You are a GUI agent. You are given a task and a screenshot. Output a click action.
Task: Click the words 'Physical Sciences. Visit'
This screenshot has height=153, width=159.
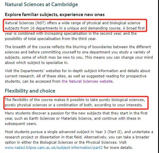click(x=106, y=142)
